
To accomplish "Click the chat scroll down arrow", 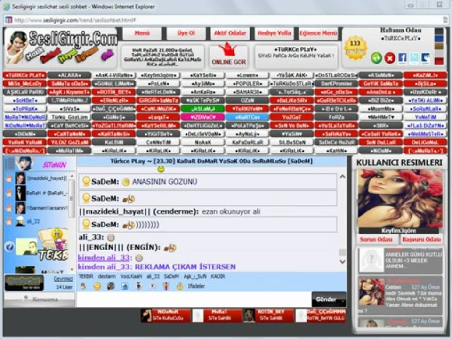I will 342,261.
